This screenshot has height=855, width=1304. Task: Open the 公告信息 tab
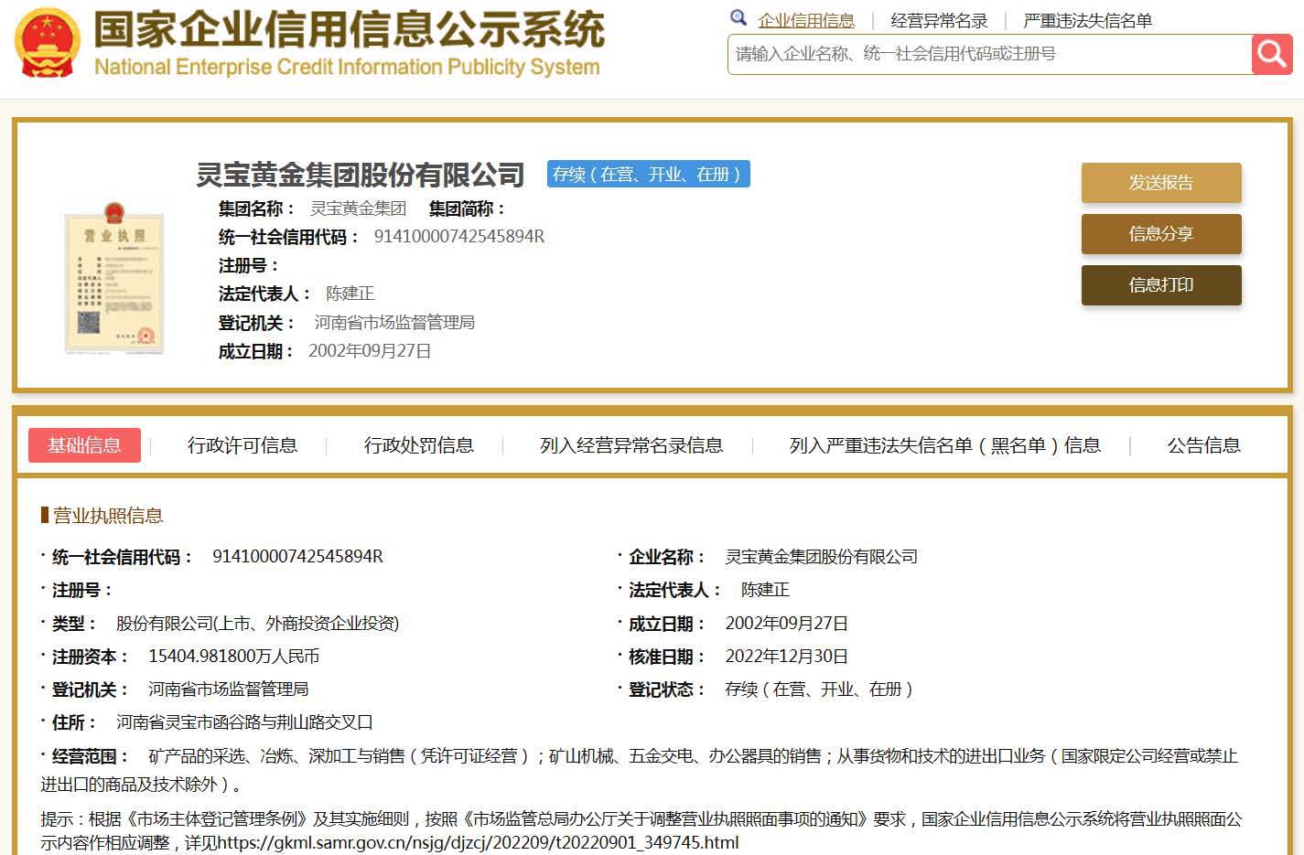pos(1203,445)
